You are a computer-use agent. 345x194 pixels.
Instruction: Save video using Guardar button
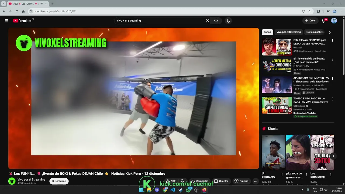coord(221,181)
